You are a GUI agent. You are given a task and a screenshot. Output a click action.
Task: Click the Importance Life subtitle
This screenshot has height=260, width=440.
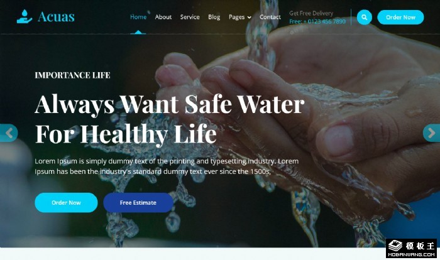(x=72, y=75)
